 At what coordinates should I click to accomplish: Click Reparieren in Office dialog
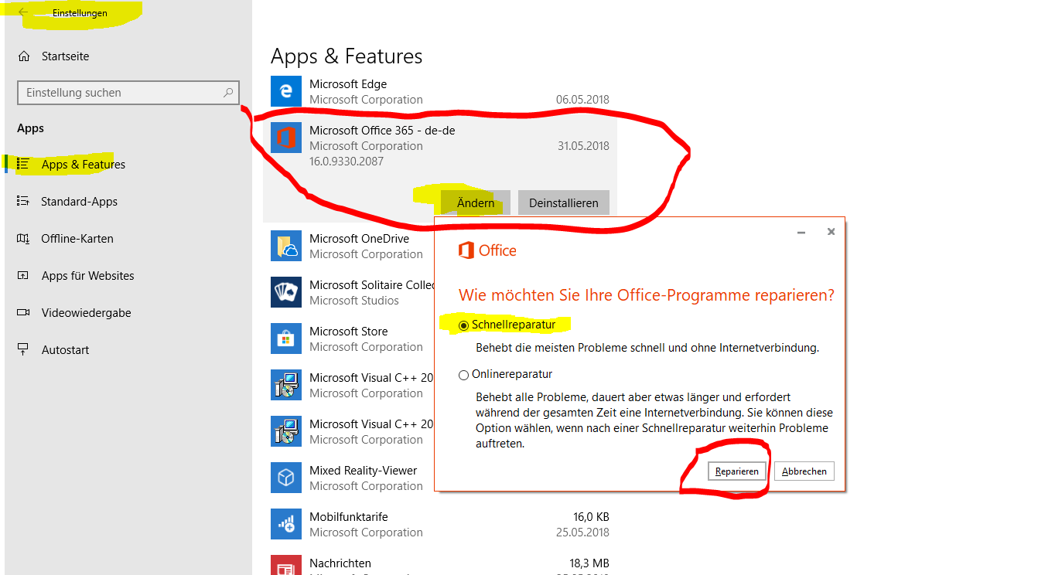tap(736, 471)
